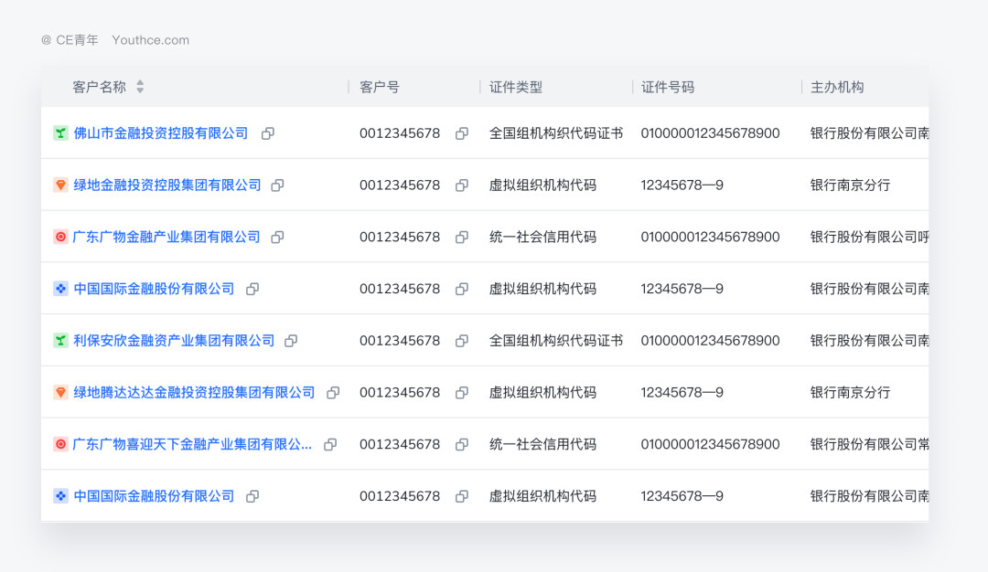Copy customer number in 佛山市金融投资控股有限公司 row

coord(462,133)
